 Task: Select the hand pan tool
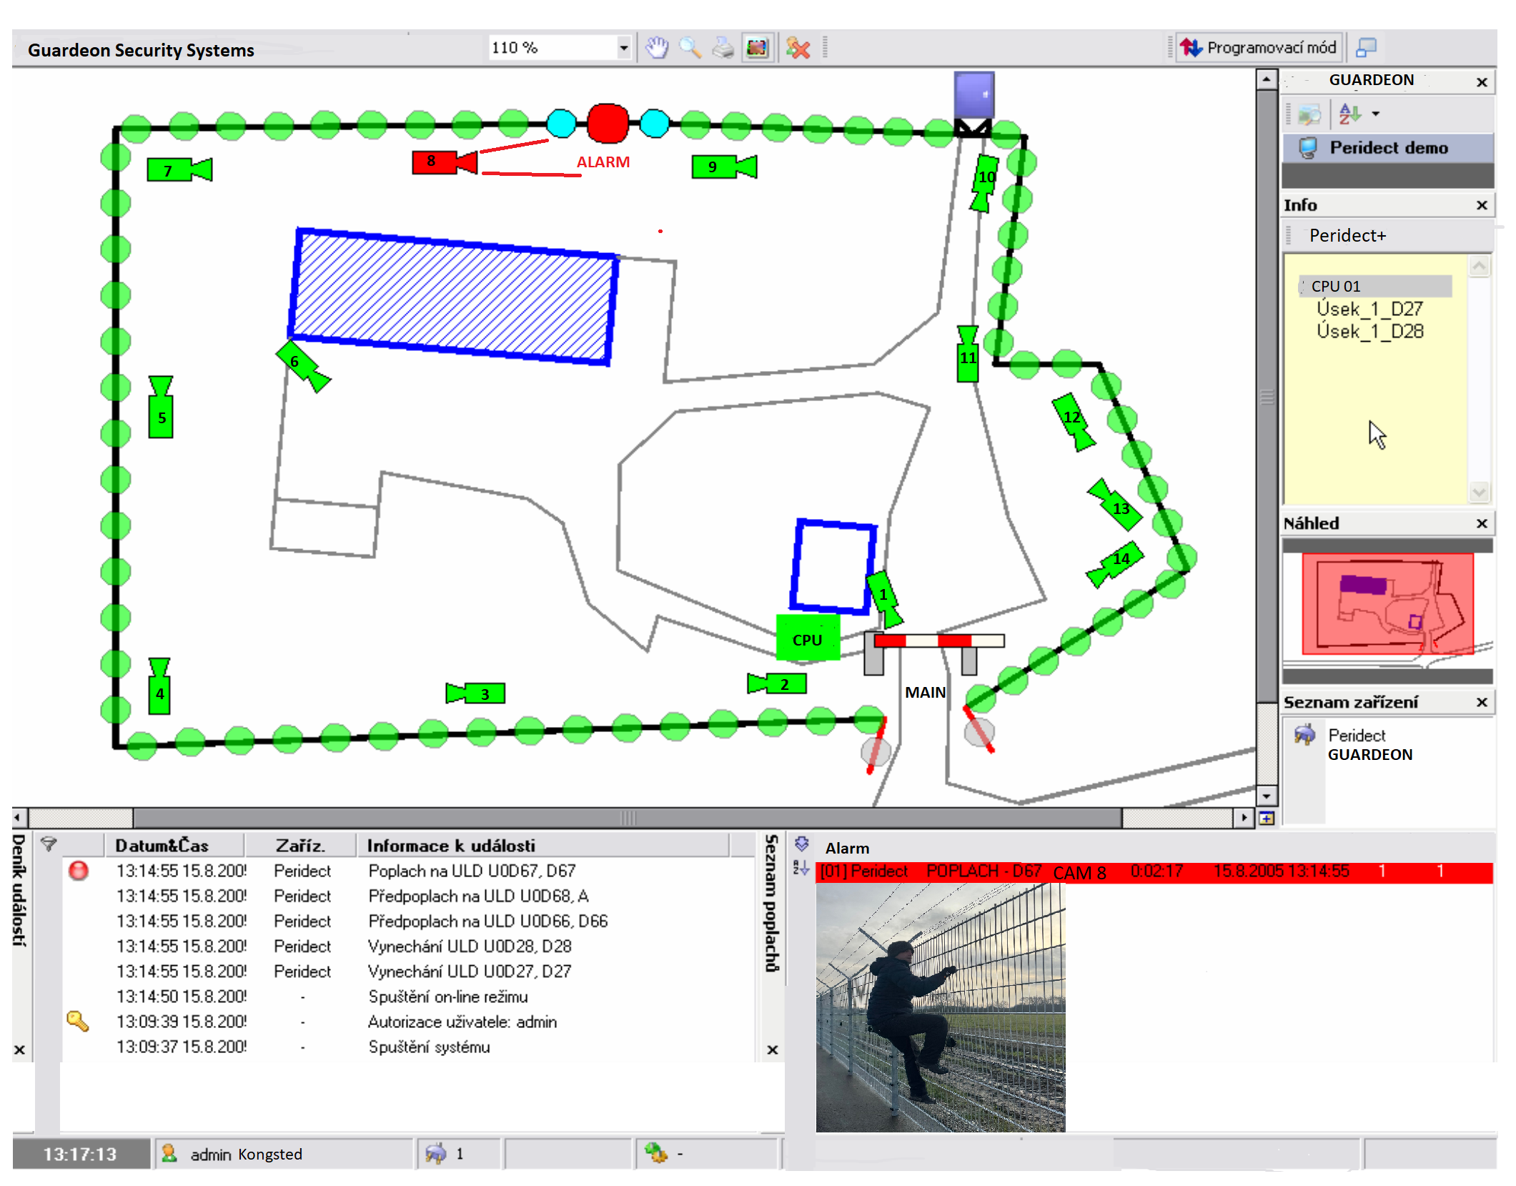pyautogui.click(x=656, y=48)
